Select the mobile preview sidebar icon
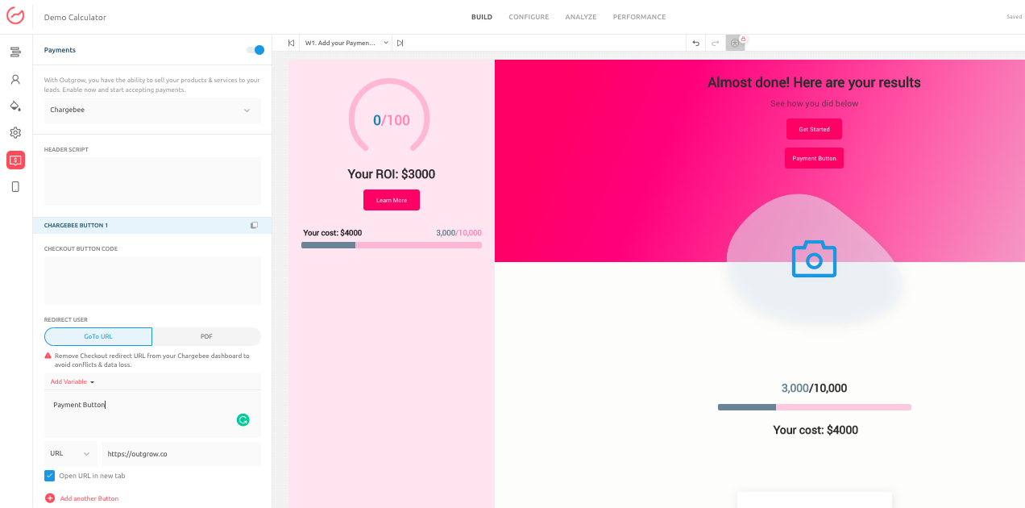Viewport: 1025px width, 508px height. (x=15, y=187)
